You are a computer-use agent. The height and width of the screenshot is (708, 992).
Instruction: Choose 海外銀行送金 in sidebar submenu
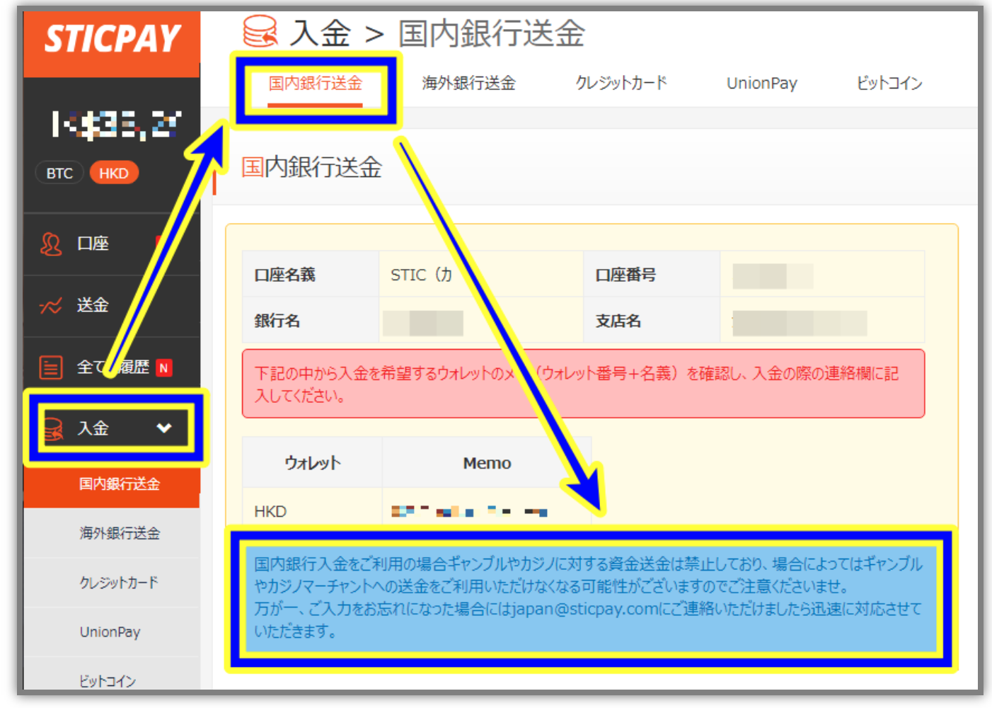click(x=112, y=533)
